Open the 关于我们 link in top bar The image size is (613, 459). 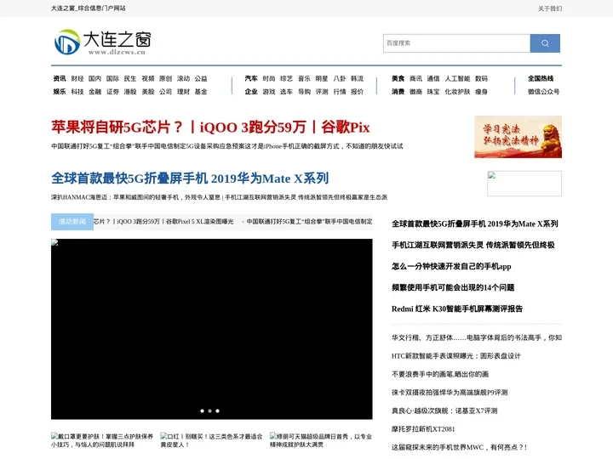[550, 8]
